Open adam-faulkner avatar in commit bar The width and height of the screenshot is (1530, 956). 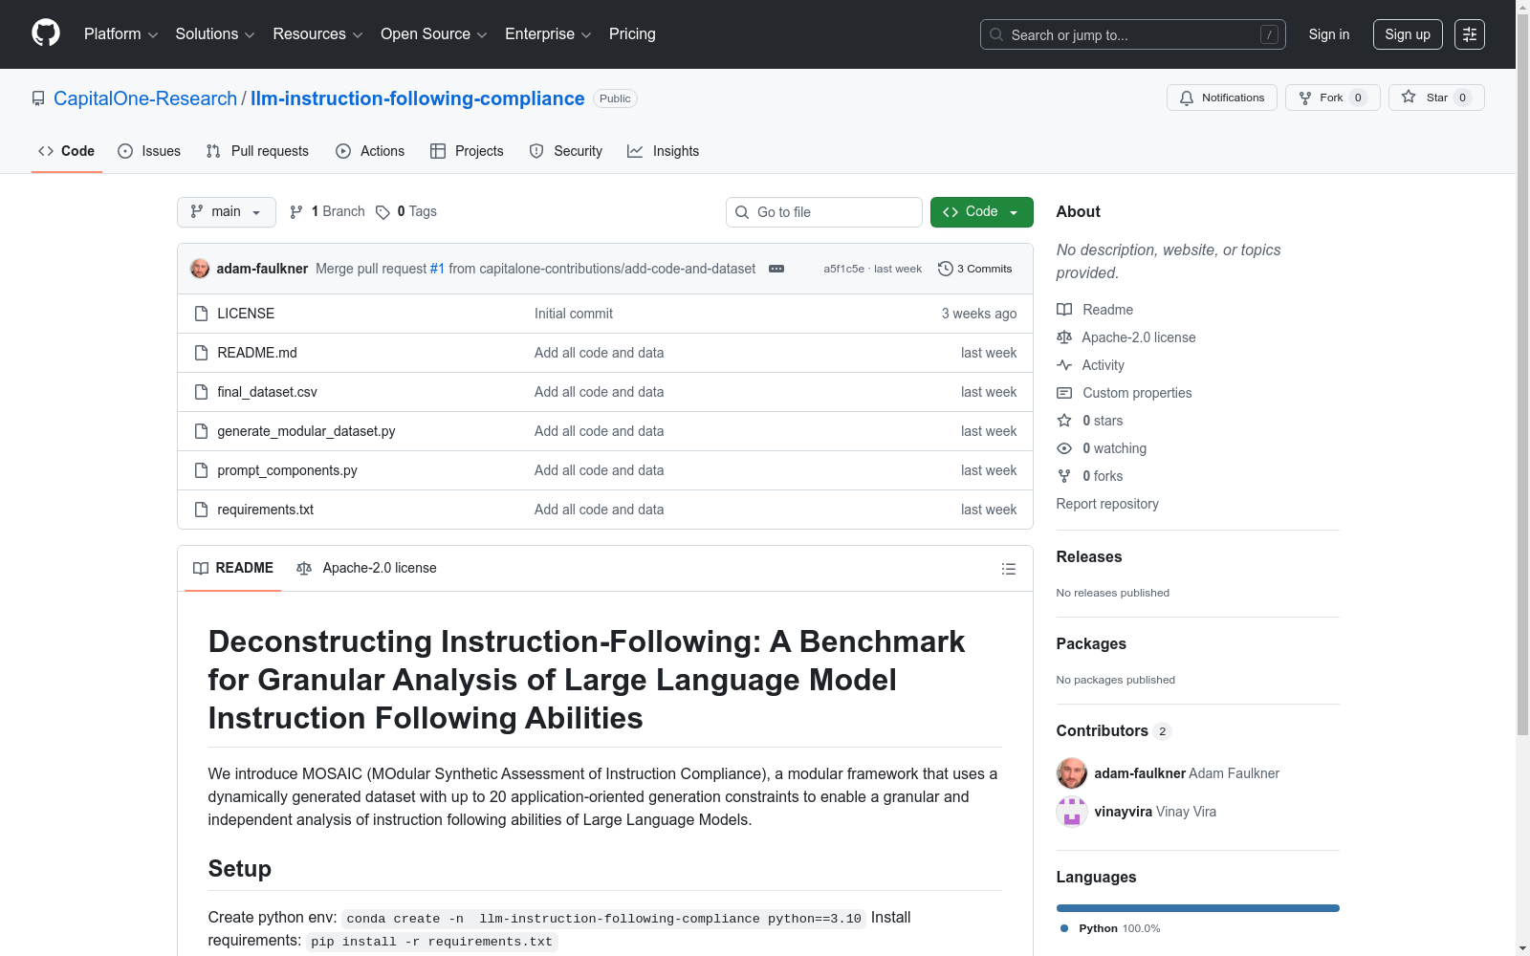tap(200, 269)
